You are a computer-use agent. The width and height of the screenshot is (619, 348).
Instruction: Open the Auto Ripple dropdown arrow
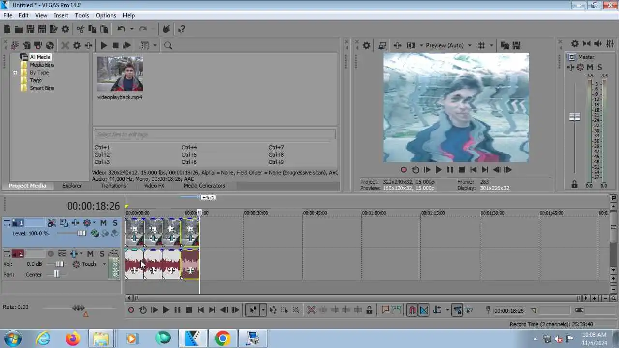click(x=447, y=310)
